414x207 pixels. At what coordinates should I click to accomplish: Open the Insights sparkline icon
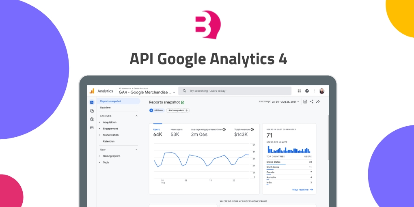coord(318,101)
